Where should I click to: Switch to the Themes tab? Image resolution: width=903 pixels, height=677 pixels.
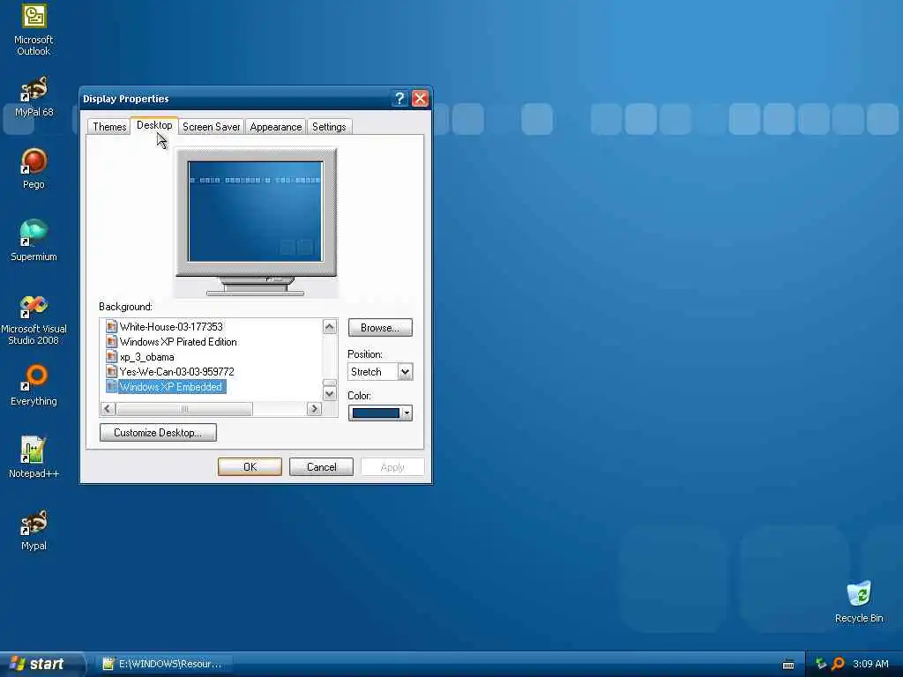(x=108, y=127)
